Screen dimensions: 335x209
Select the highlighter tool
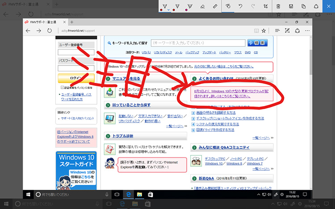coord(191,6)
